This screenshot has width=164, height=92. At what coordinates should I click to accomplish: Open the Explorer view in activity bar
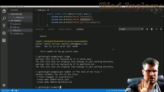(4, 11)
